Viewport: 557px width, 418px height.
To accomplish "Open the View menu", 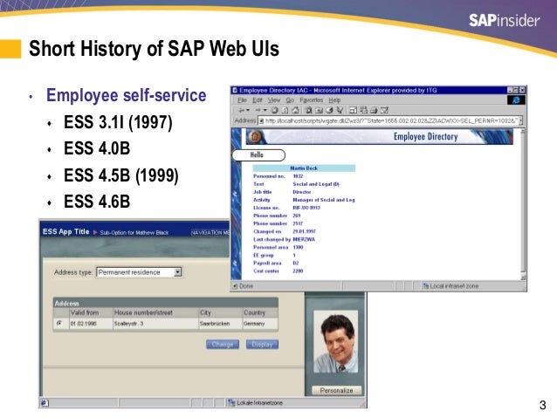I will (x=274, y=100).
